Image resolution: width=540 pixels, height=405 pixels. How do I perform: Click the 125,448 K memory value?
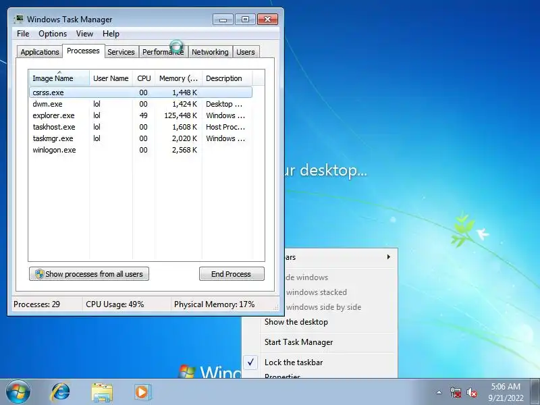[180, 115]
